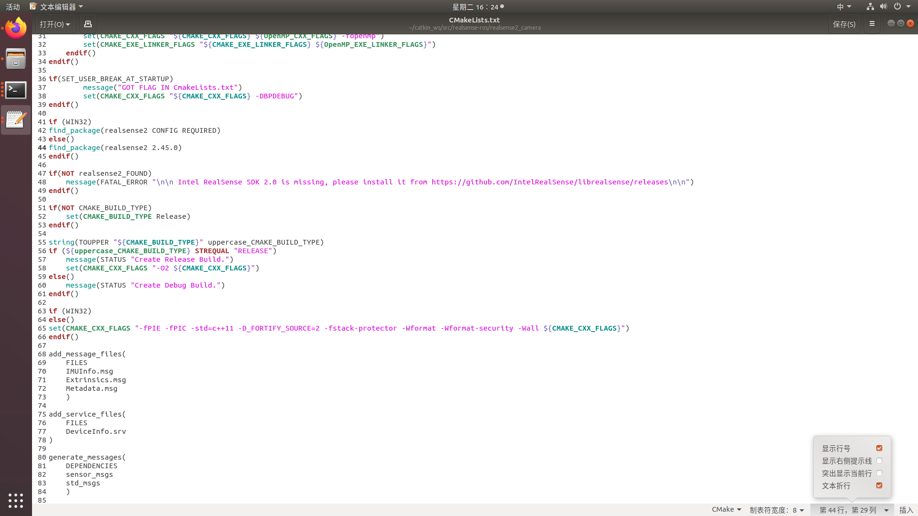Toggle the 显示行号 checkbox
The image size is (918, 516).
[879, 448]
